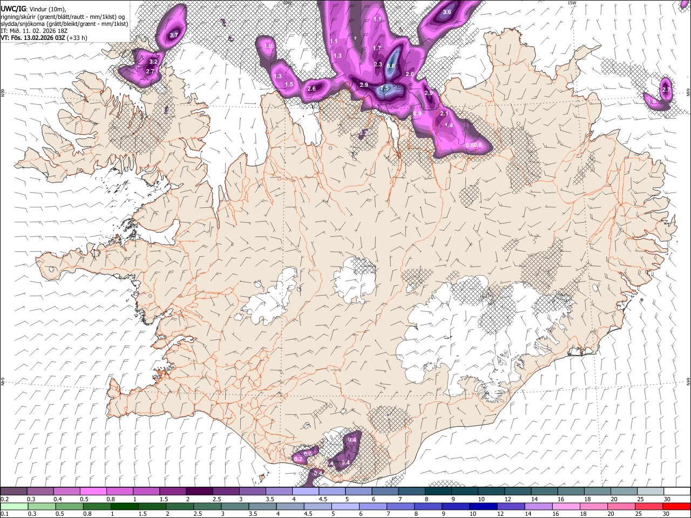Viewport: 691px width, 518px height.
Task: Click the 0.7 value on the south coast
Action: (x=298, y=459)
